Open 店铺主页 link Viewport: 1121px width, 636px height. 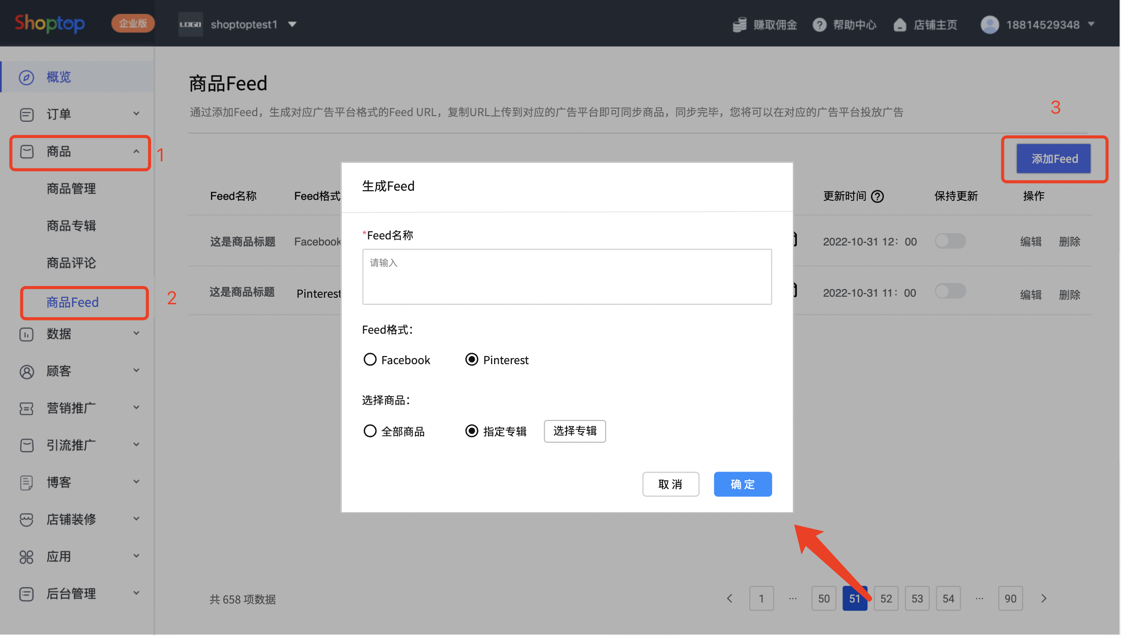[935, 24]
